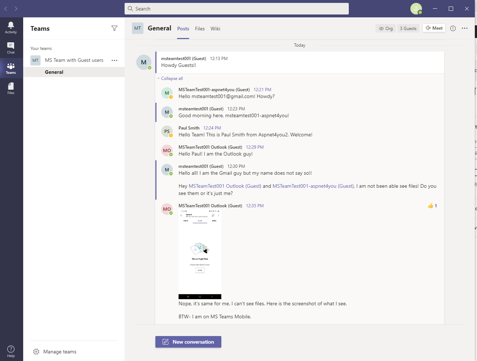Click the sender name Paul Smith

point(189,128)
